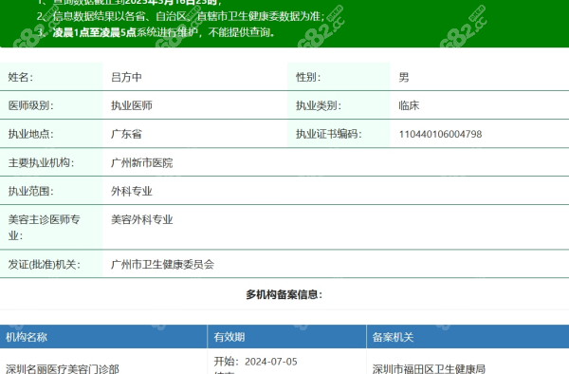Viewport: 569px width, 374px height.
Task: Click the 执业地点 label
Action: coord(31,134)
